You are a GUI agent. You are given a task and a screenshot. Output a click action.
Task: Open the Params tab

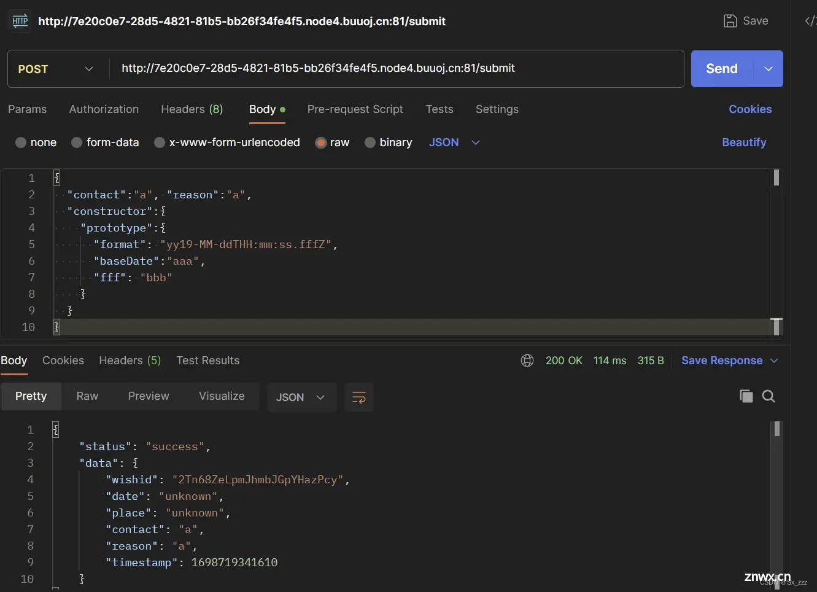point(27,109)
